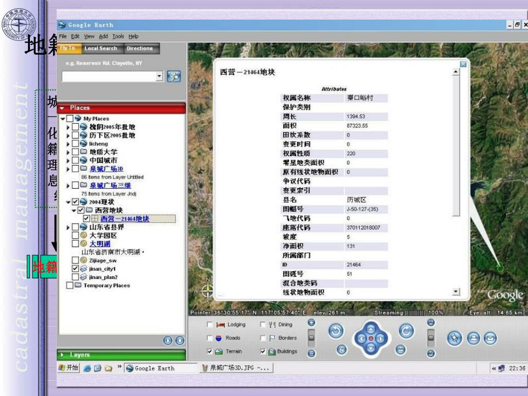528x396 pixels.
Task: Stop tour button in Places panel
Action: pyautogui.click(x=180, y=340)
